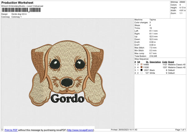187x132 pixels.
Task: Click the Up value 52.5 mm
Action: pos(153,36)
